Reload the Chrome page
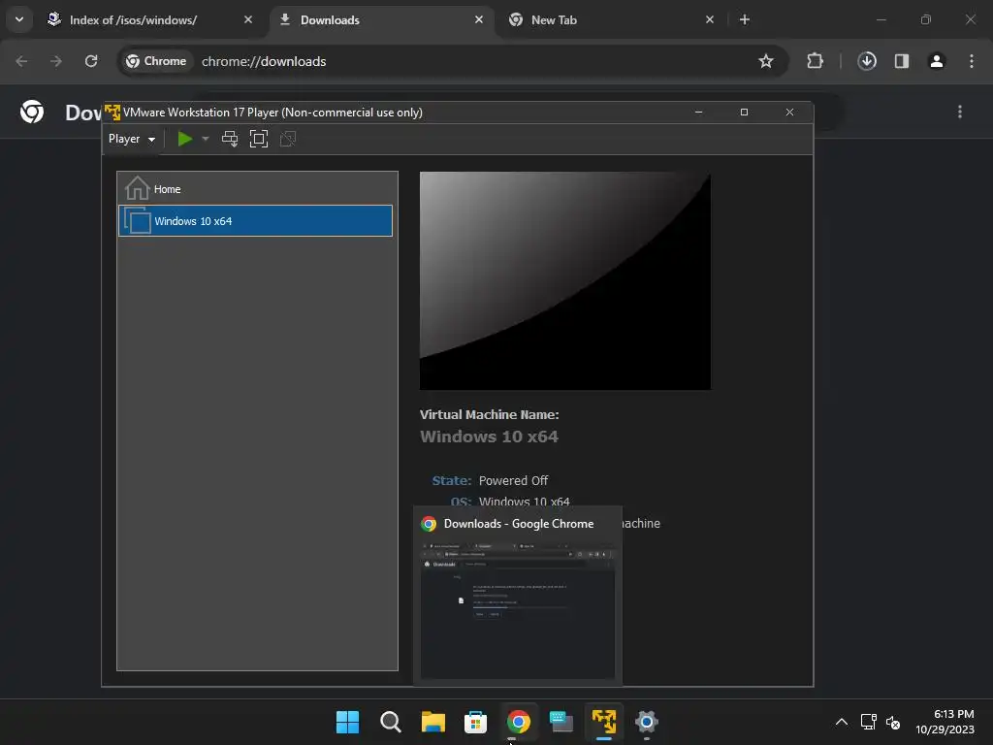 [91, 61]
